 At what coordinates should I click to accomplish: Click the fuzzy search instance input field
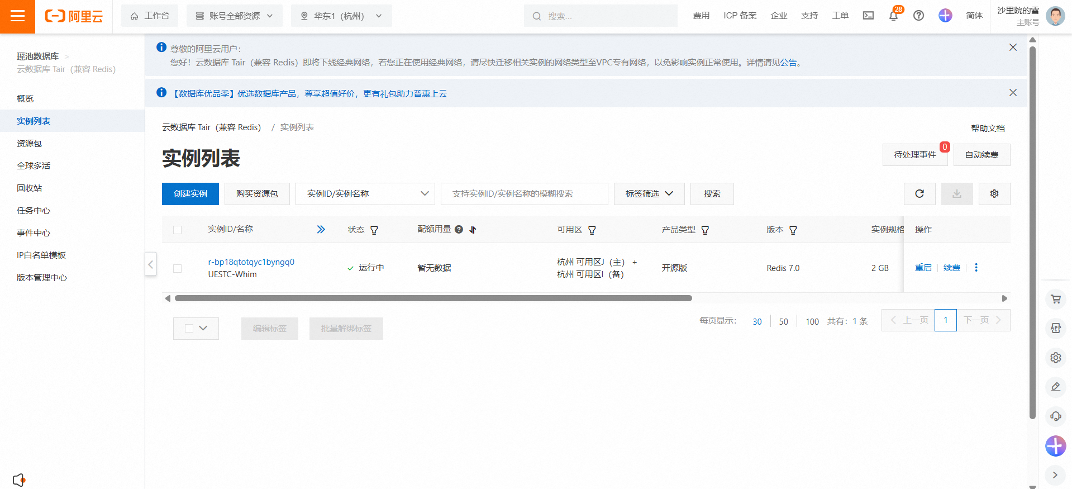(525, 194)
